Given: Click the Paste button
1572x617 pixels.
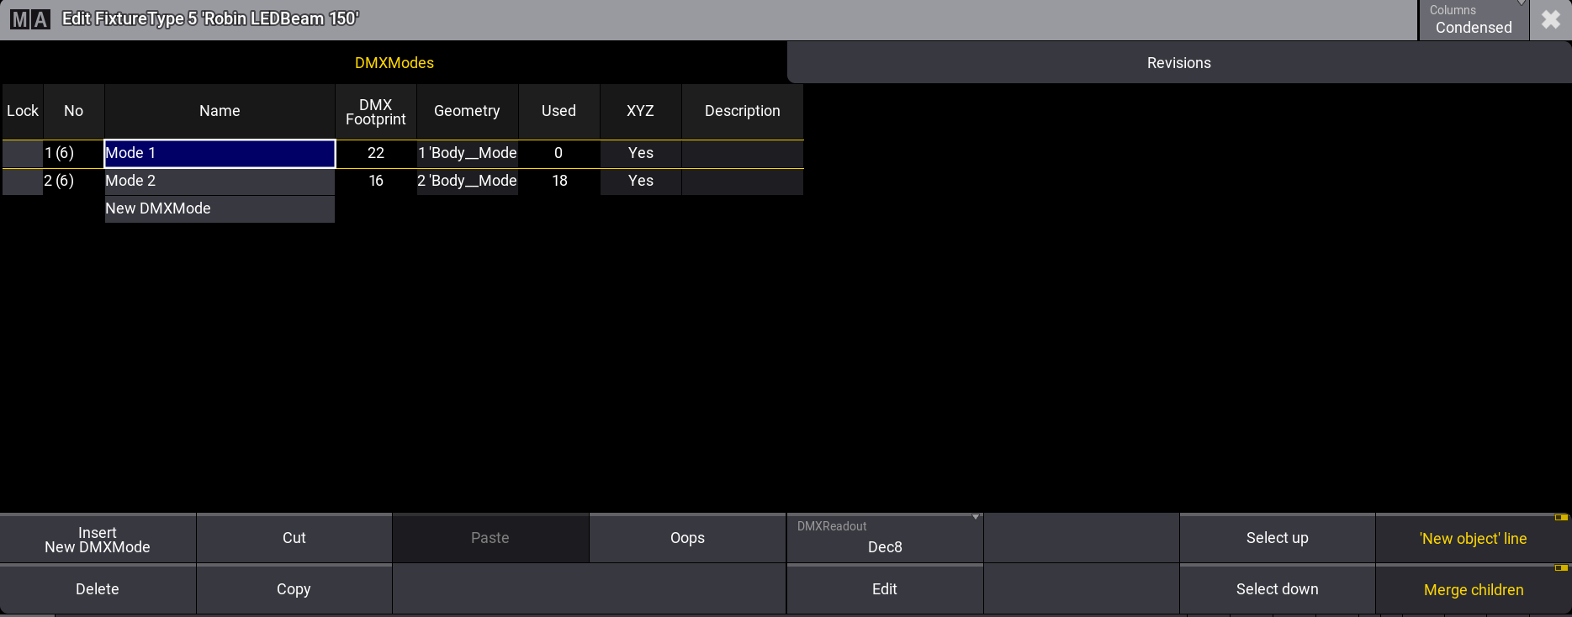Looking at the screenshot, I should click(x=490, y=538).
